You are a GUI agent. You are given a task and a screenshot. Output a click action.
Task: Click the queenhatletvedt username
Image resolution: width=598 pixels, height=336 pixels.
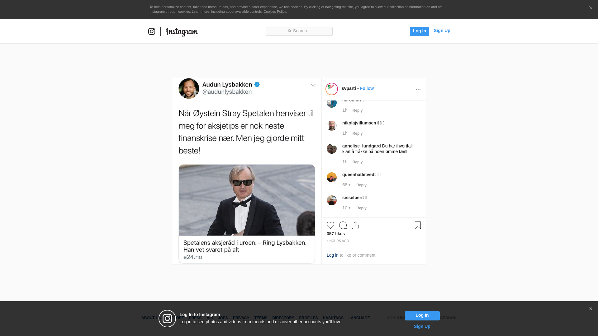(359, 175)
